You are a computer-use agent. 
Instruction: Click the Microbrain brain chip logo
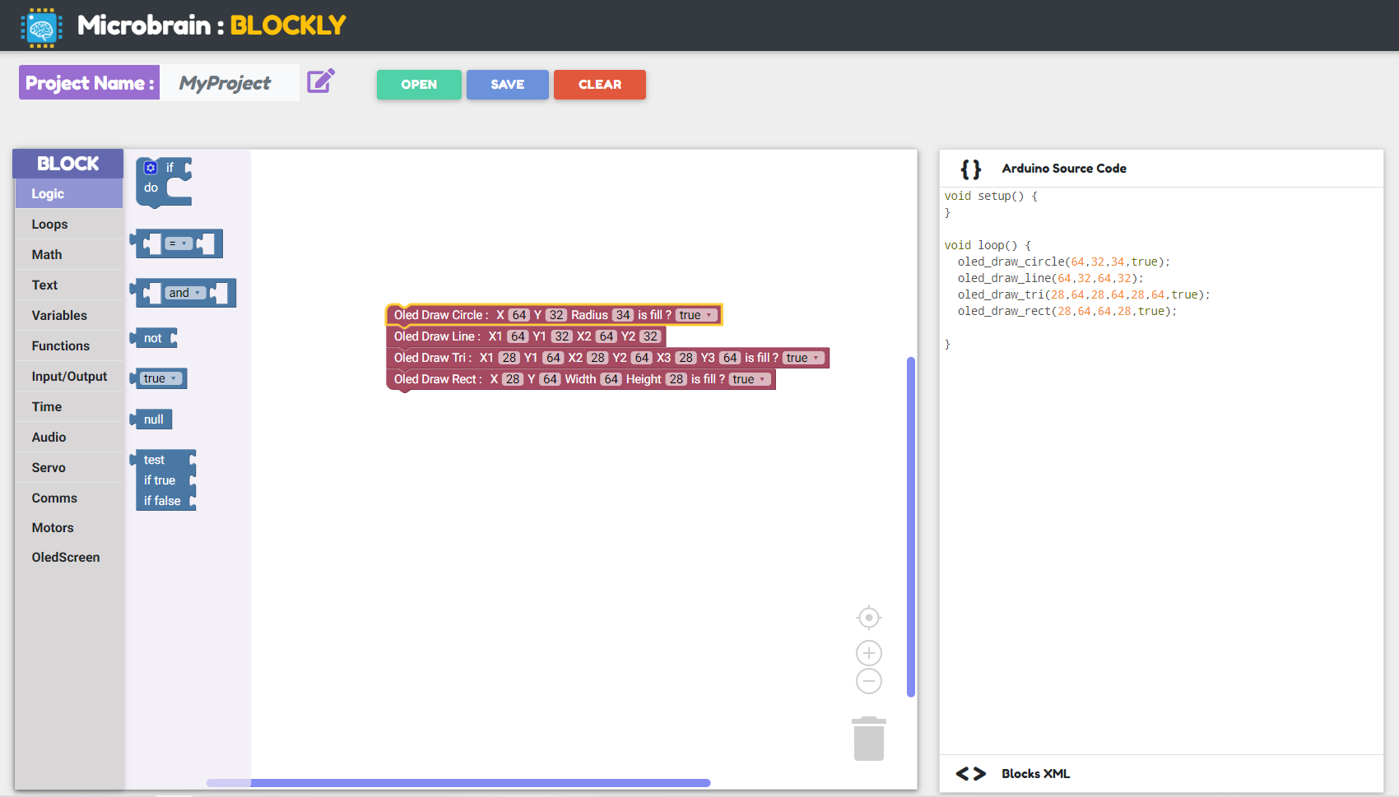click(x=41, y=27)
